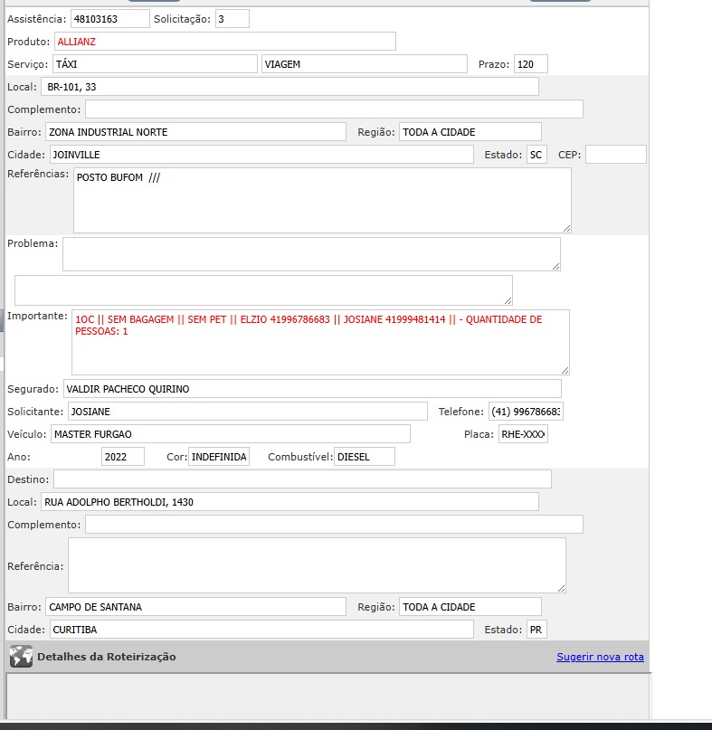Click the Veículo field MASTER FURGAO
This screenshot has height=730, width=712.
tap(231, 434)
